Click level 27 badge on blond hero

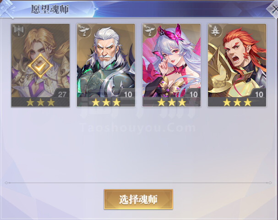point(62,94)
